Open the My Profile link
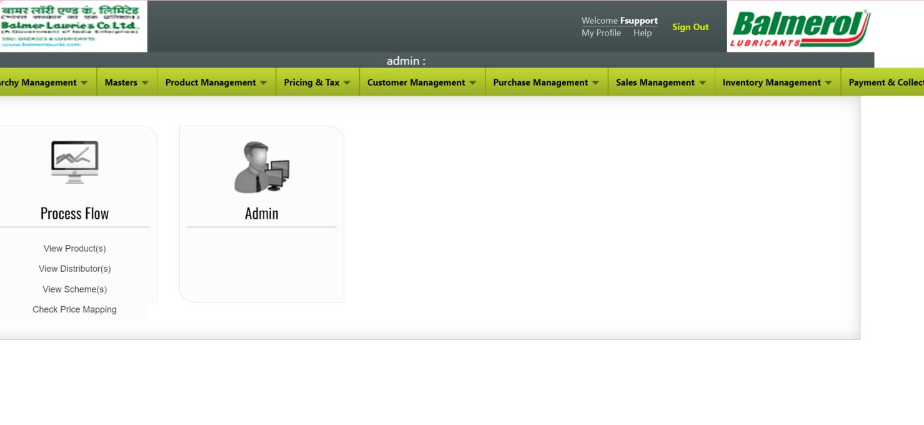The width and height of the screenshot is (924, 425). click(601, 33)
